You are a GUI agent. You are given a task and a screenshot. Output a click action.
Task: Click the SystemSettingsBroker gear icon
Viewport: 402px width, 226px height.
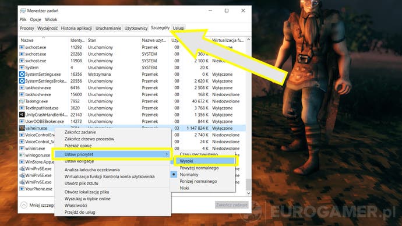[22, 81]
